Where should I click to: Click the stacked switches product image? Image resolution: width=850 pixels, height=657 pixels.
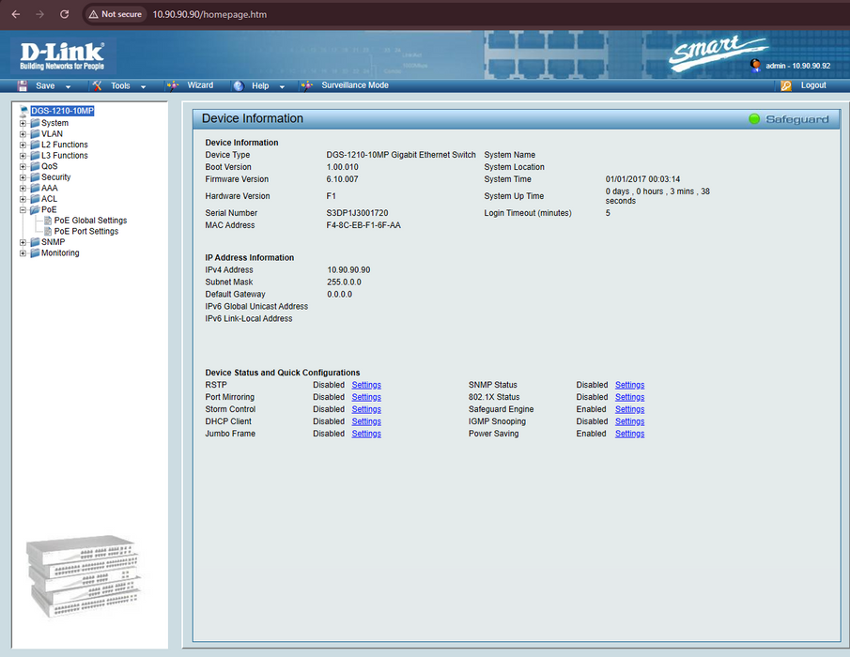(x=83, y=575)
